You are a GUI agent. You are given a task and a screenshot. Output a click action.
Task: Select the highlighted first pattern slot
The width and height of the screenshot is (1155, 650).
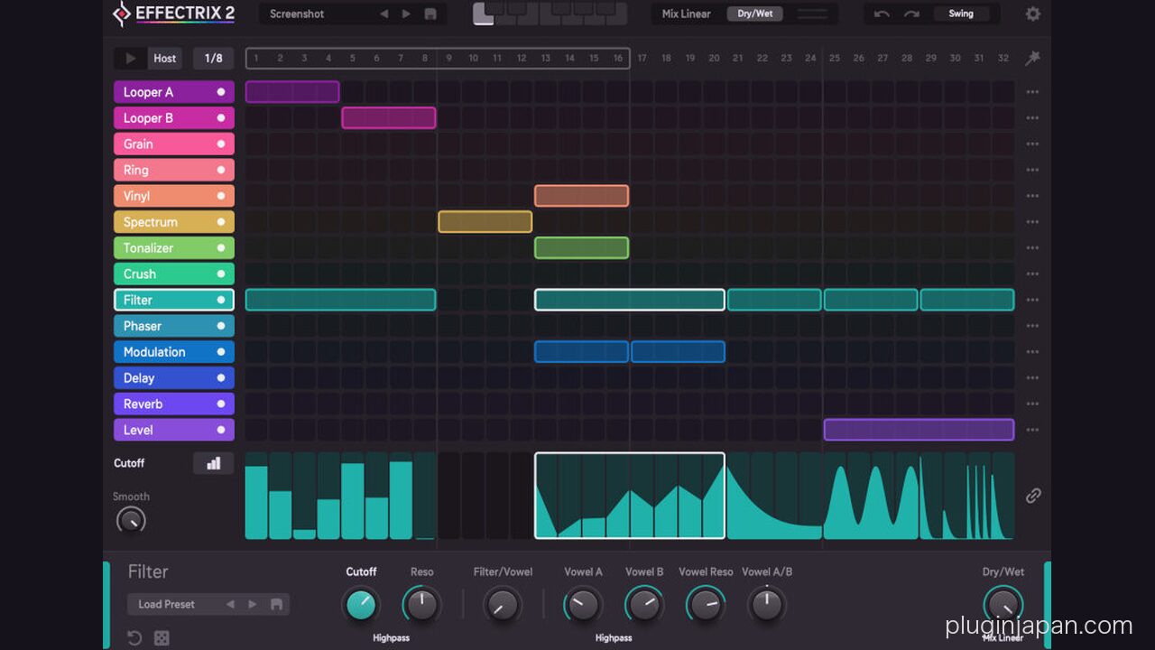point(484,14)
